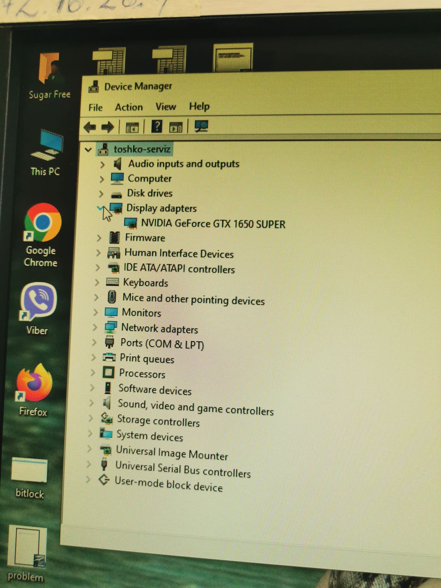
Task: Click the Computer category monitor icon
Action: pos(117,179)
